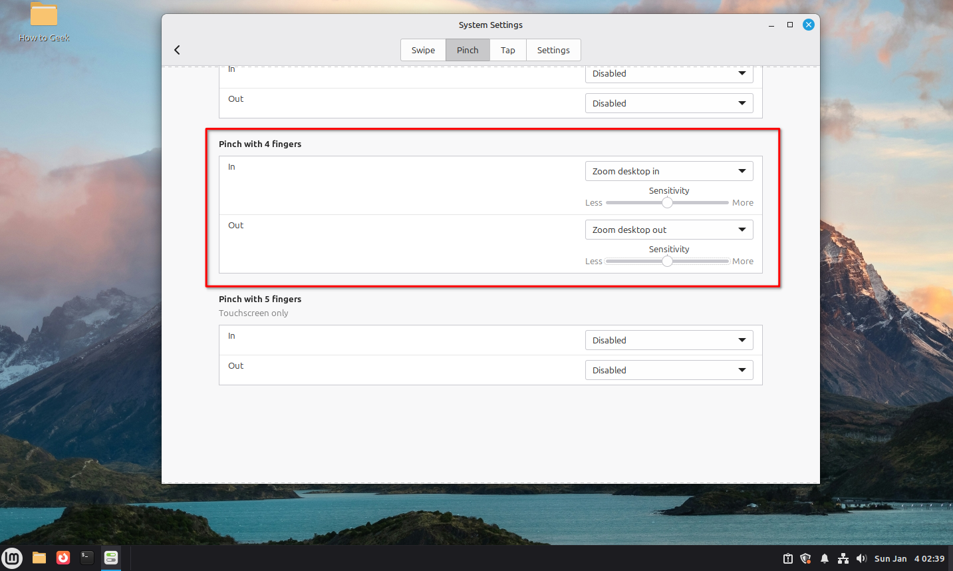Launch Firefox from the taskbar

tap(63, 558)
